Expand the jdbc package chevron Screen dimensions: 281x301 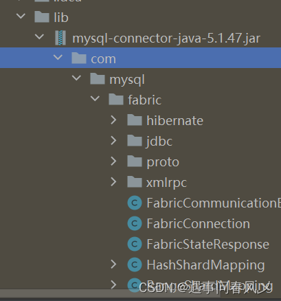[113, 140]
